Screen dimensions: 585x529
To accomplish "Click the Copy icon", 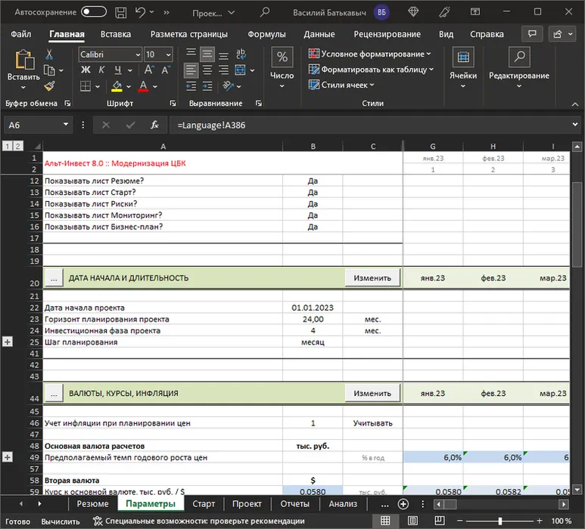I will [49, 70].
